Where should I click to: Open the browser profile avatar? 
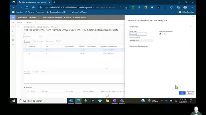point(185,7)
